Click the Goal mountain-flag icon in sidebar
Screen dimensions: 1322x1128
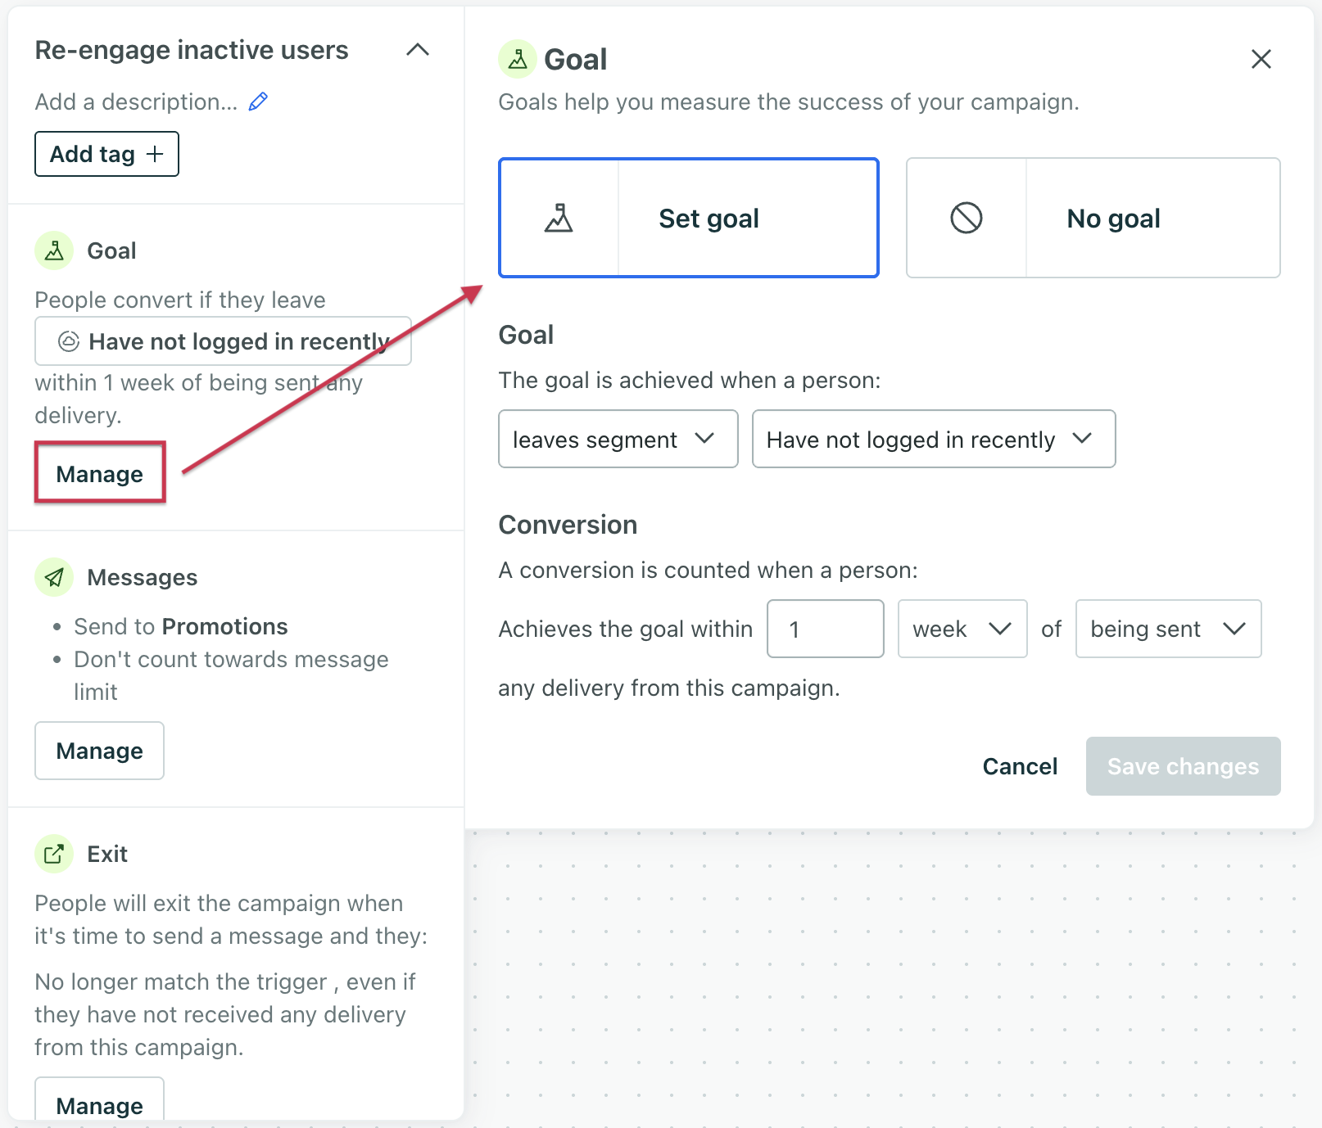tap(54, 250)
